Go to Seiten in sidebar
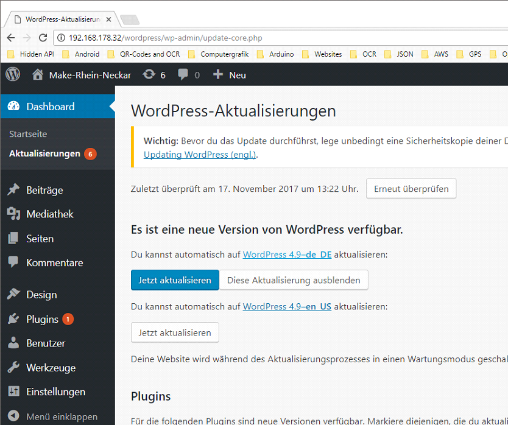The height and width of the screenshot is (425, 508). point(40,239)
